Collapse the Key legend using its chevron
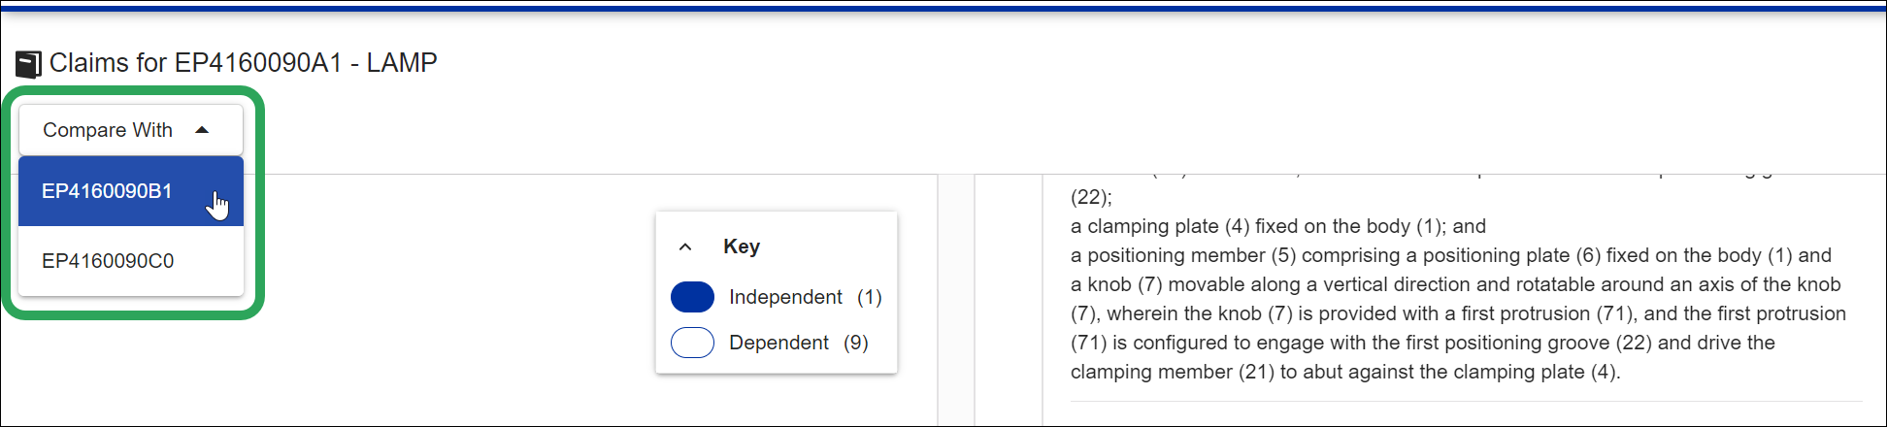 click(x=685, y=246)
